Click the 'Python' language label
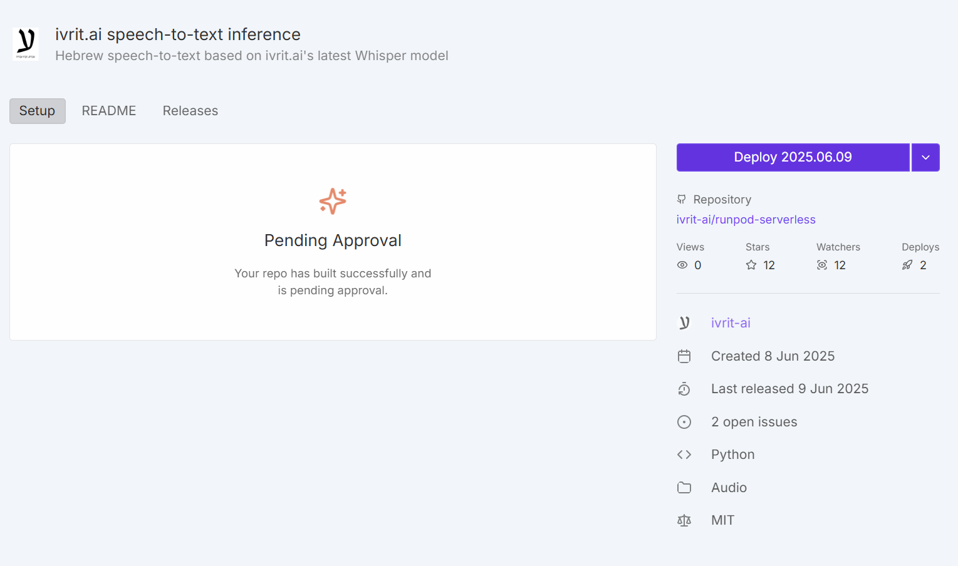Viewport: 958px width, 566px height. (x=733, y=455)
